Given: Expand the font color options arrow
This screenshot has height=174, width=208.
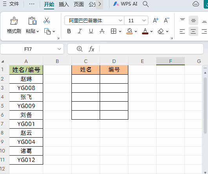Looking at the screenshot, I should [151, 31].
